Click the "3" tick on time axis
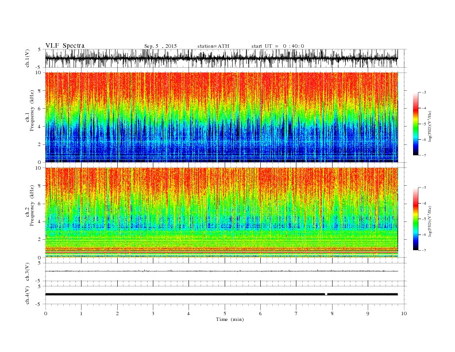Screen dimensions: 455x352 coord(153,313)
